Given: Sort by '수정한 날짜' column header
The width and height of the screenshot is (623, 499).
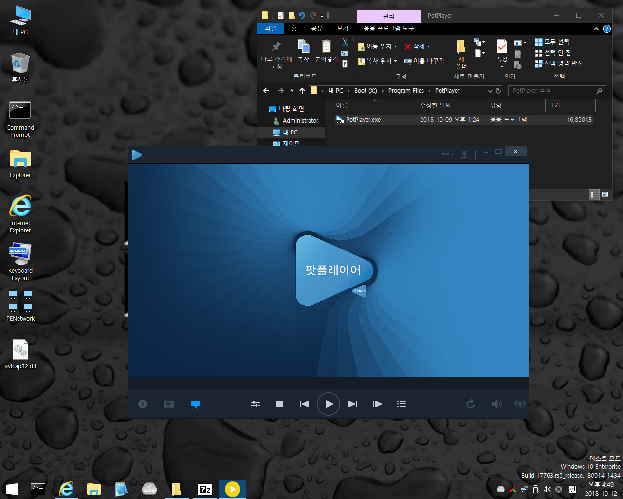Looking at the screenshot, I should click(452, 105).
